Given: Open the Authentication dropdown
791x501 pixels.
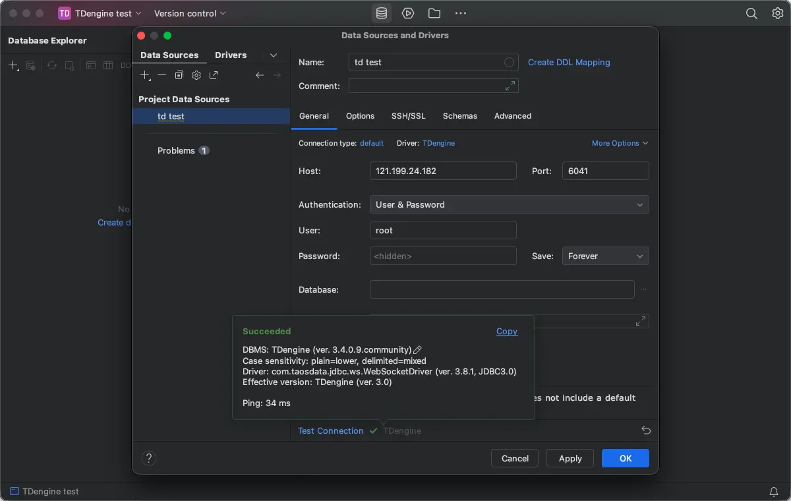Looking at the screenshot, I should 509,204.
